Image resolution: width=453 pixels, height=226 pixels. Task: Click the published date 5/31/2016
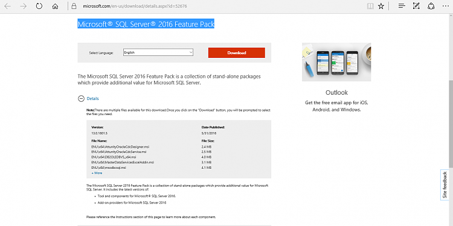click(x=208, y=133)
